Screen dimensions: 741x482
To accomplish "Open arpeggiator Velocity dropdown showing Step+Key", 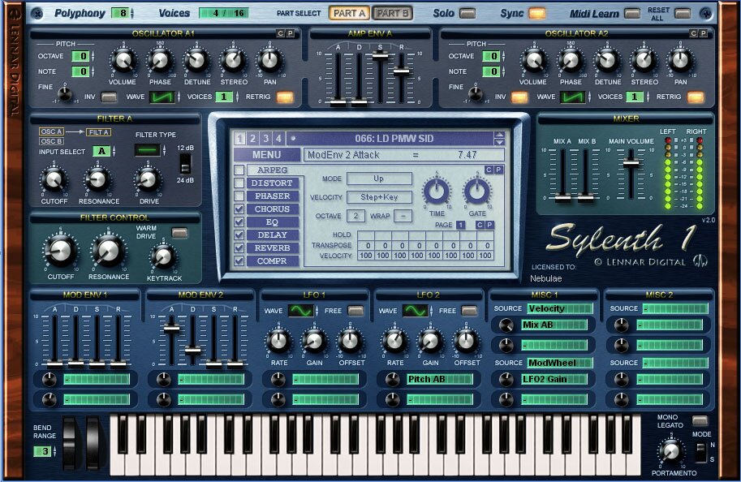I will (379, 197).
